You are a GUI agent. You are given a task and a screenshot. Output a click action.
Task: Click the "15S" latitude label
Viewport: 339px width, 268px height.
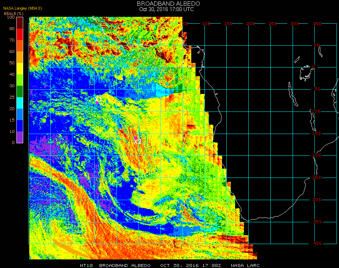pos(317,133)
